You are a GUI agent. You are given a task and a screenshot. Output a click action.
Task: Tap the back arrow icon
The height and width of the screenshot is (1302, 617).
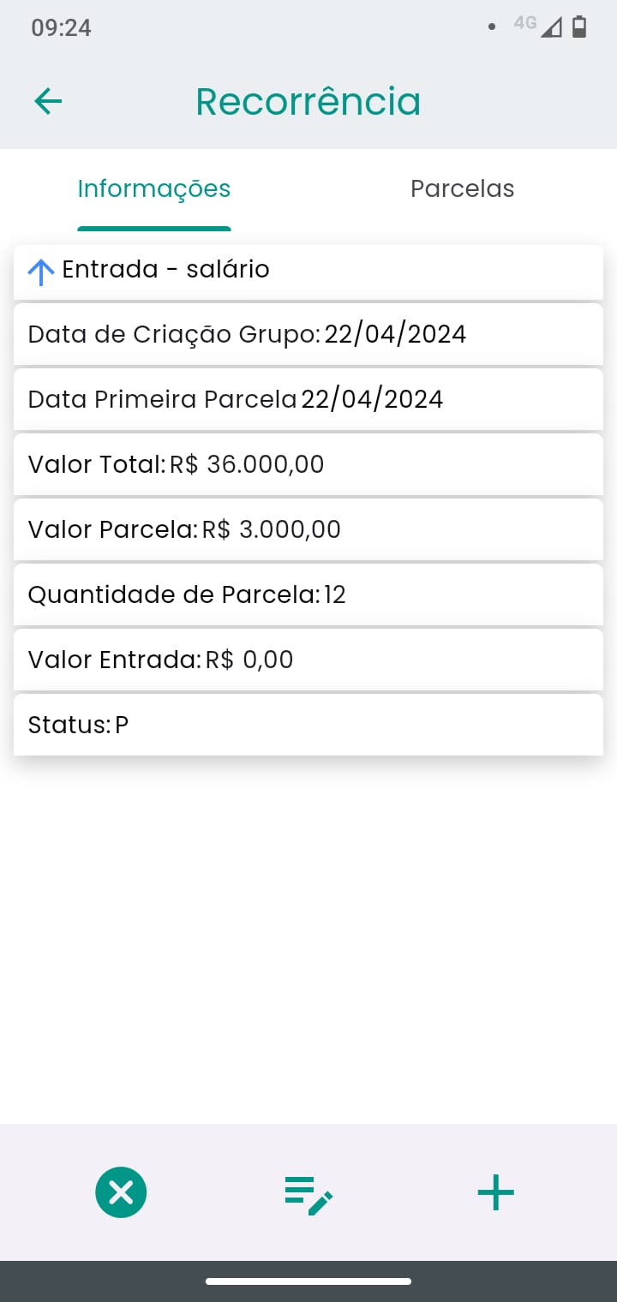click(48, 102)
